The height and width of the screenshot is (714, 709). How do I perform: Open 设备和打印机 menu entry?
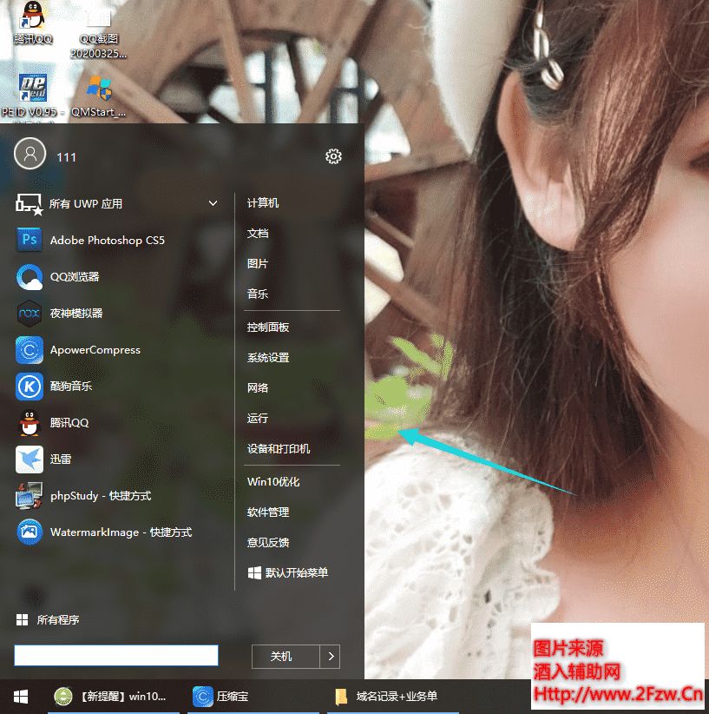pos(279,449)
